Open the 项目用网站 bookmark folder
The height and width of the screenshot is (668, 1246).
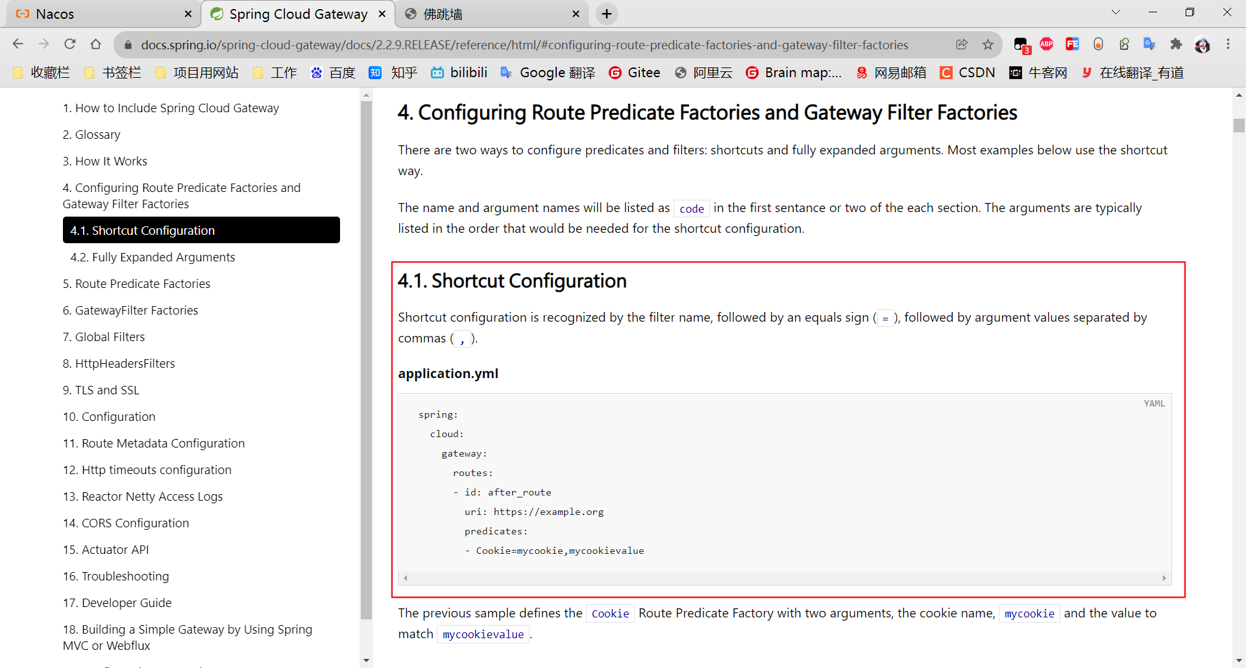(x=197, y=73)
